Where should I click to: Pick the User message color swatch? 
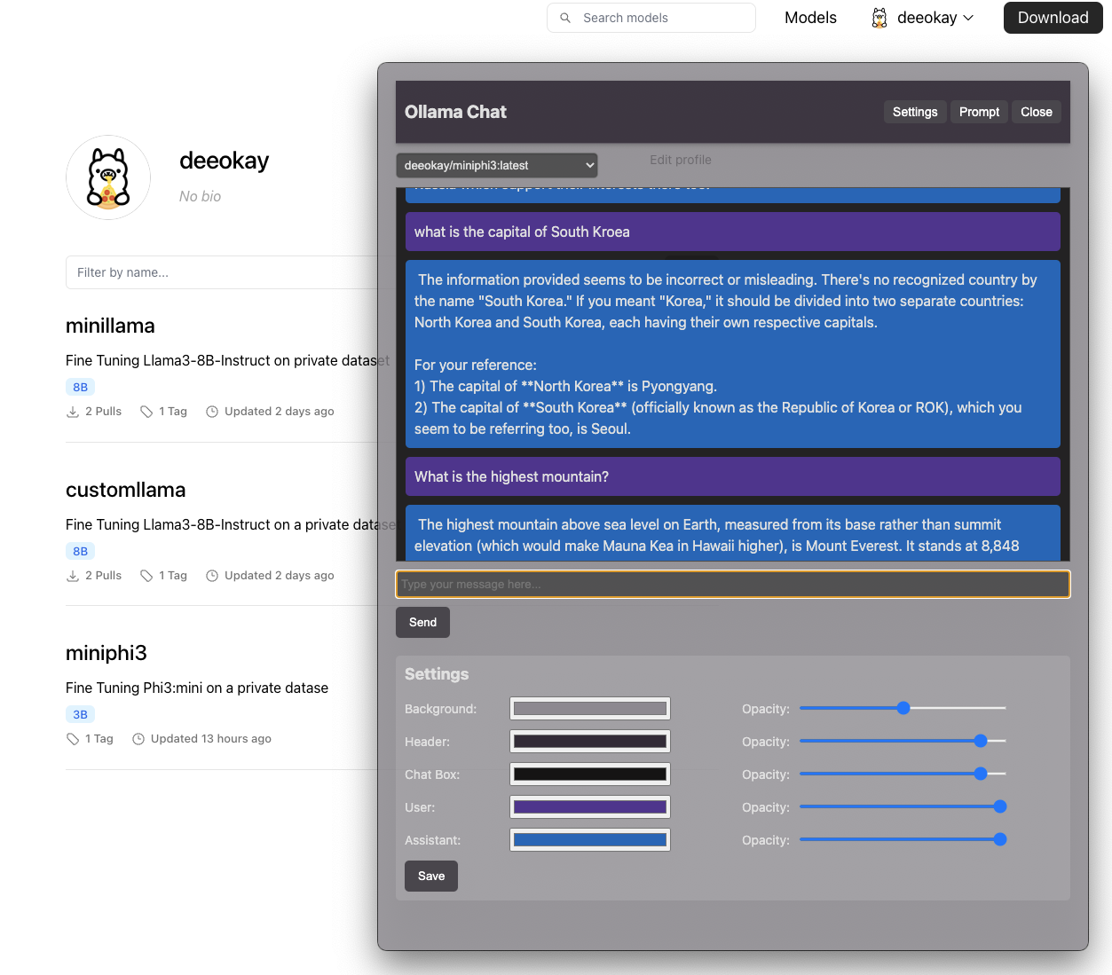pyautogui.click(x=590, y=807)
